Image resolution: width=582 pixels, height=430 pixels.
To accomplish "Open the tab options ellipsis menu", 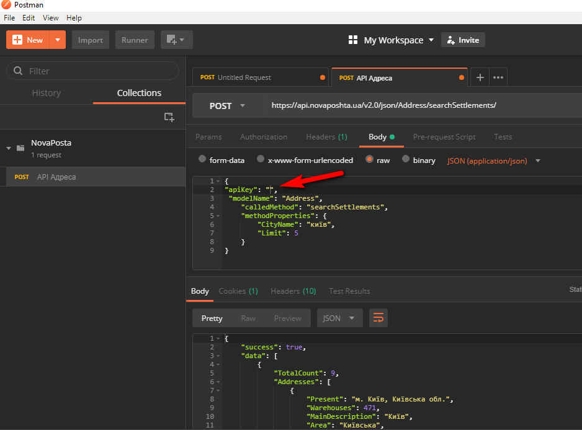I will pos(498,77).
